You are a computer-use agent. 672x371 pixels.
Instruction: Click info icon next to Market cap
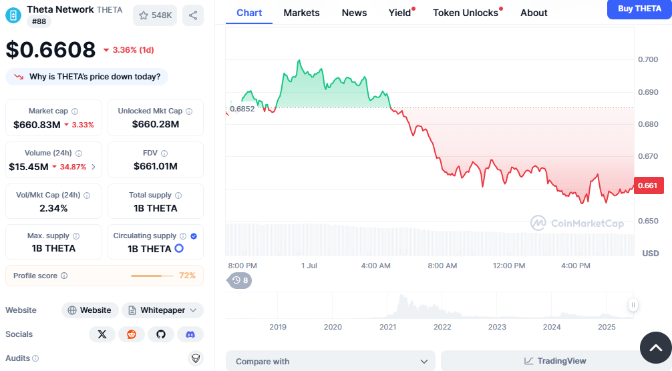pos(75,111)
